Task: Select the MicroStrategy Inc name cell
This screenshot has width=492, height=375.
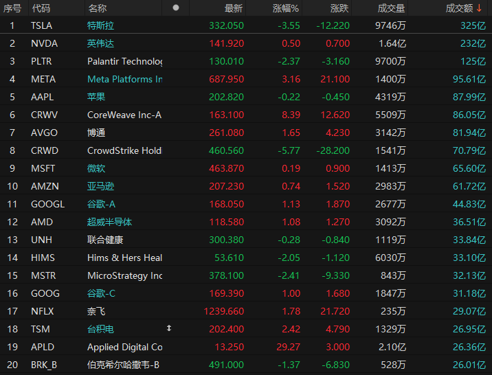Action: [124, 275]
